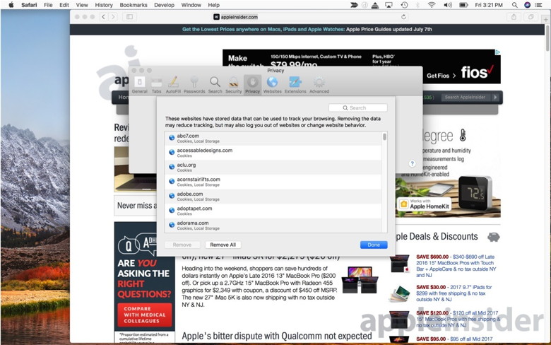Image resolution: width=551 pixels, height=345 pixels.
Task: Open the Advanced preferences pane
Action: point(319,85)
